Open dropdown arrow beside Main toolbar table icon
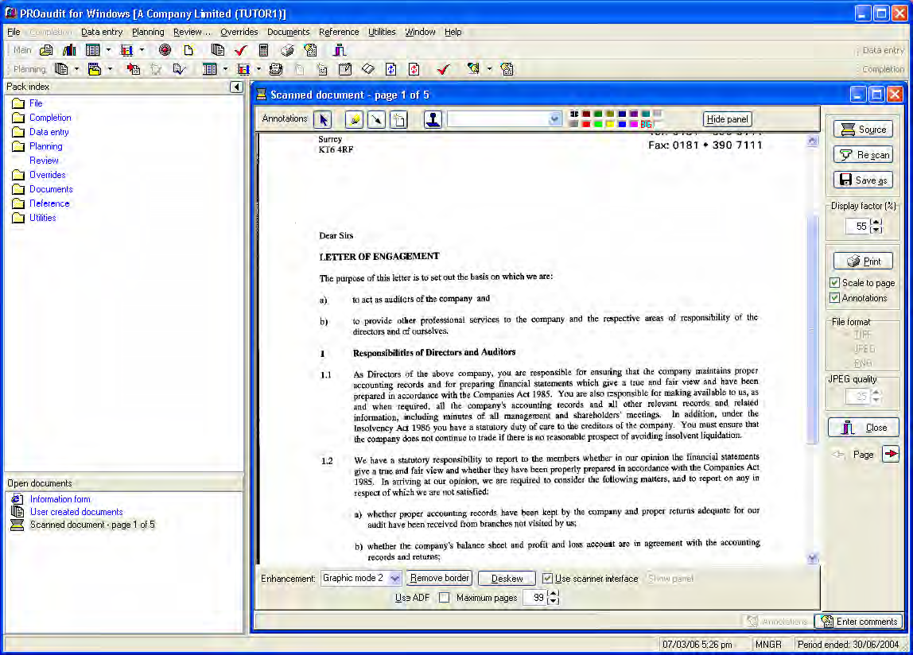This screenshot has width=913, height=655. (x=108, y=51)
